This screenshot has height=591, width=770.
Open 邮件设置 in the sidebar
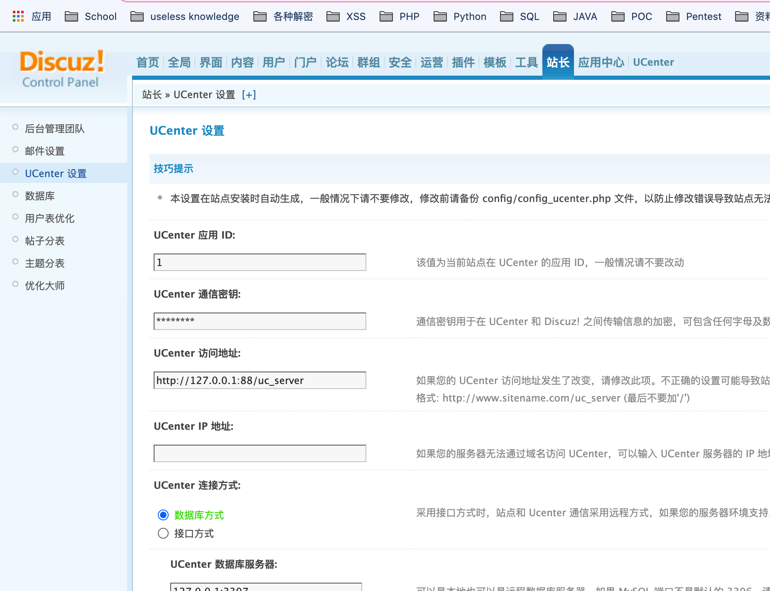click(45, 151)
